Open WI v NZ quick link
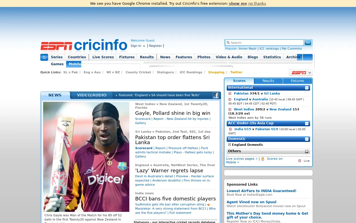This screenshot has height=223, width=356. coord(113,72)
